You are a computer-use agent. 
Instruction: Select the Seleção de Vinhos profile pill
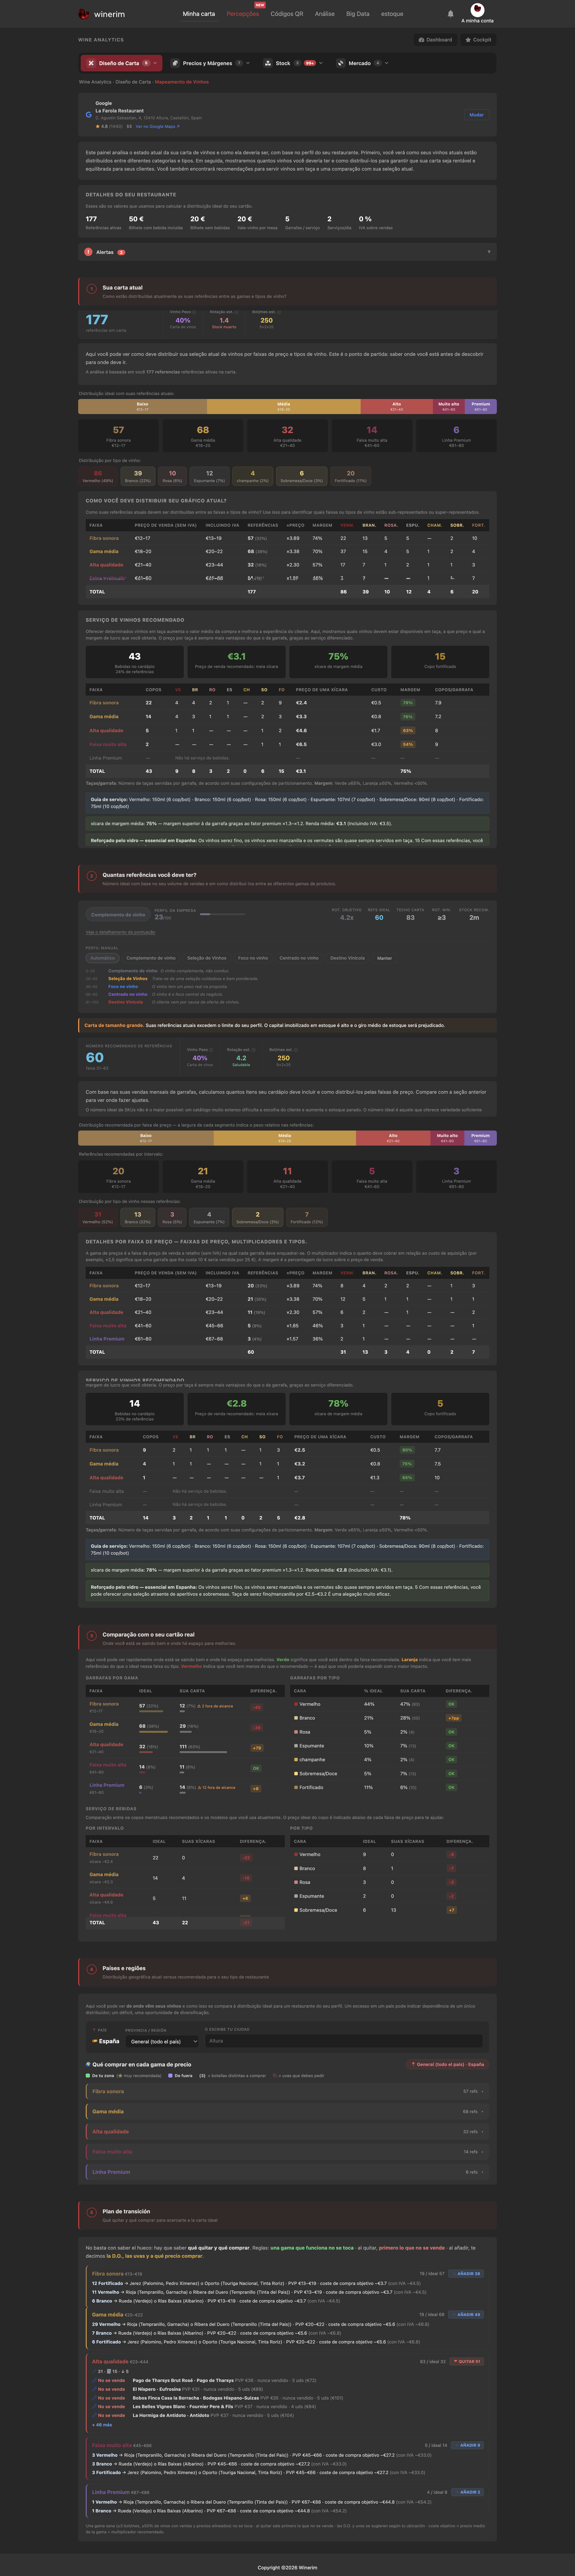coord(207,958)
